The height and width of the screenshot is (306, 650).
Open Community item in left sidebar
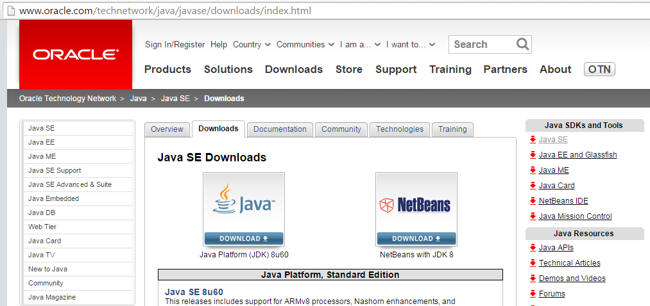click(x=78, y=283)
